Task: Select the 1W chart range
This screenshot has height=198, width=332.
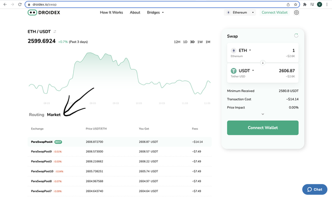Action: (200, 42)
